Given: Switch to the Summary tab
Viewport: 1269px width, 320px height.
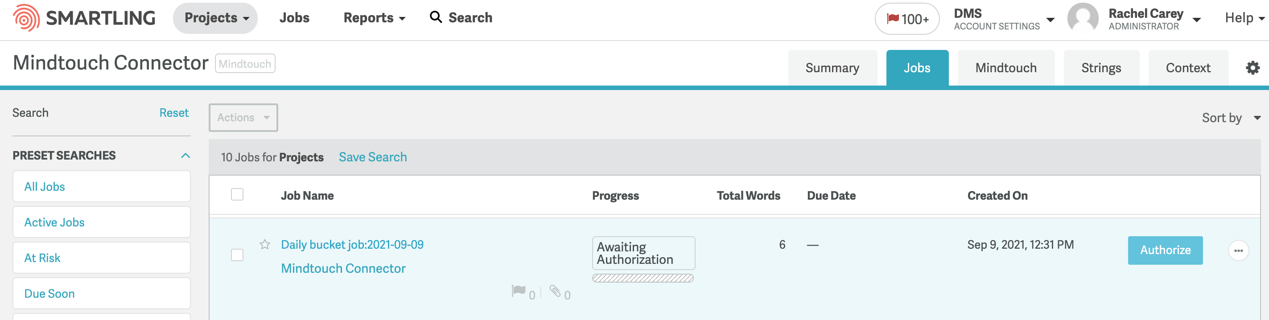Looking at the screenshot, I should 832,68.
